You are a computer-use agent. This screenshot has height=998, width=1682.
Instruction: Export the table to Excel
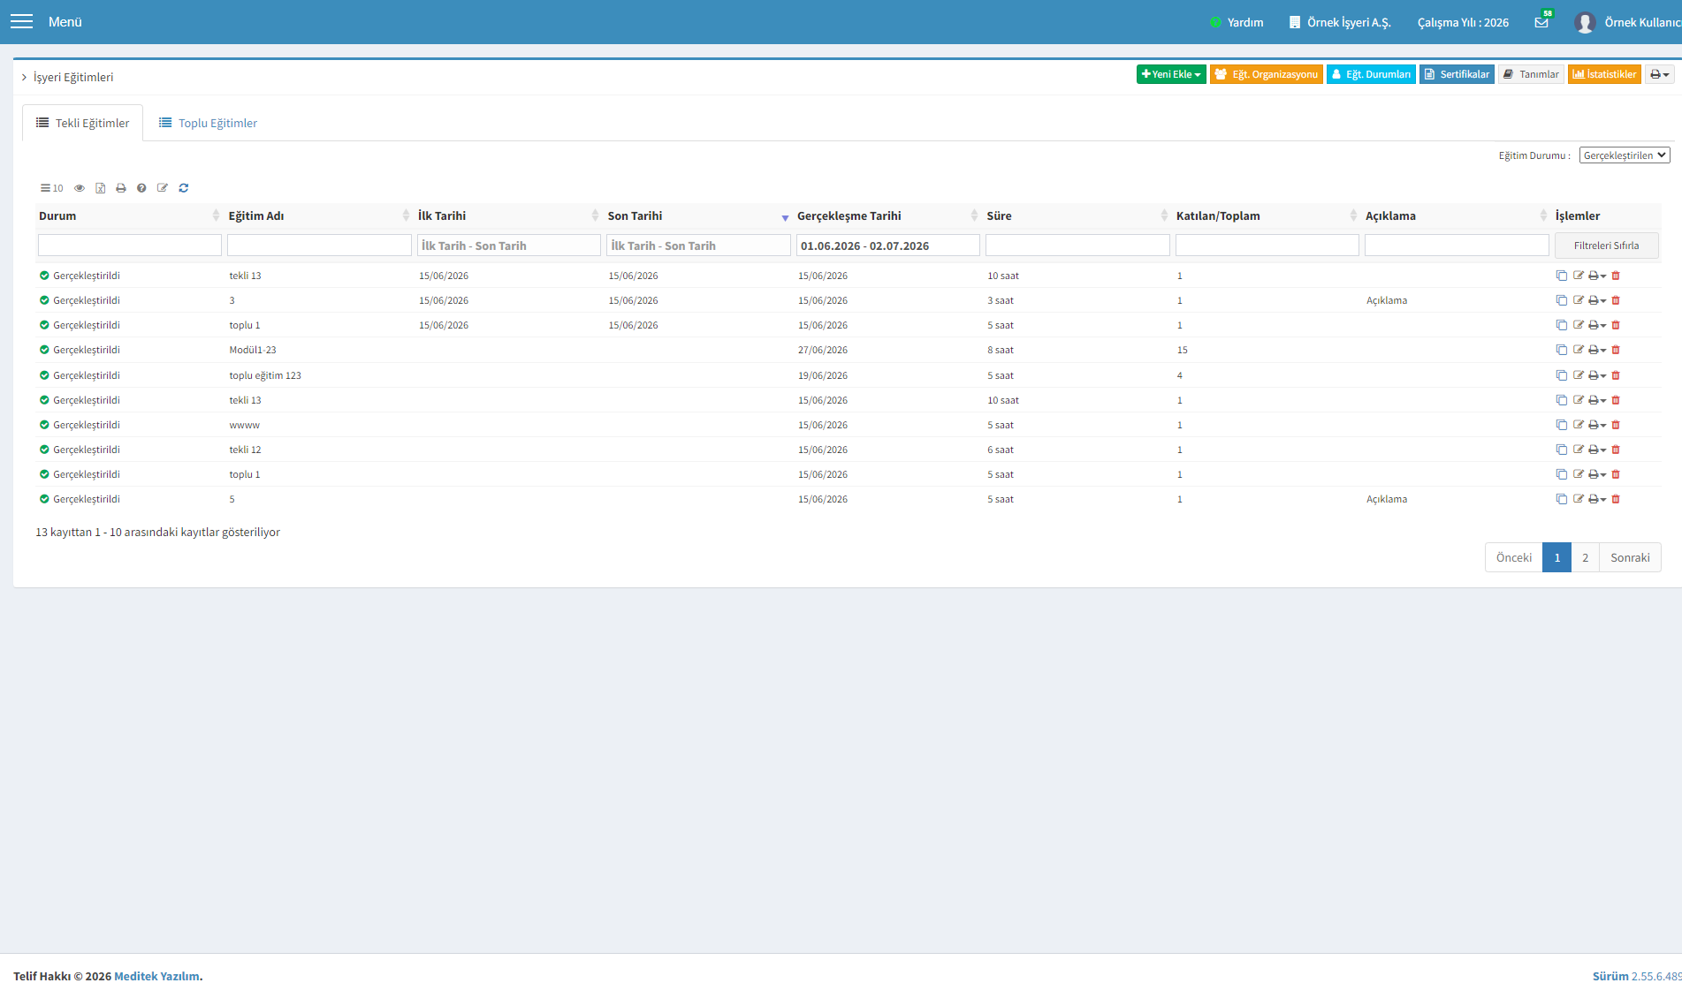pyautogui.click(x=101, y=188)
